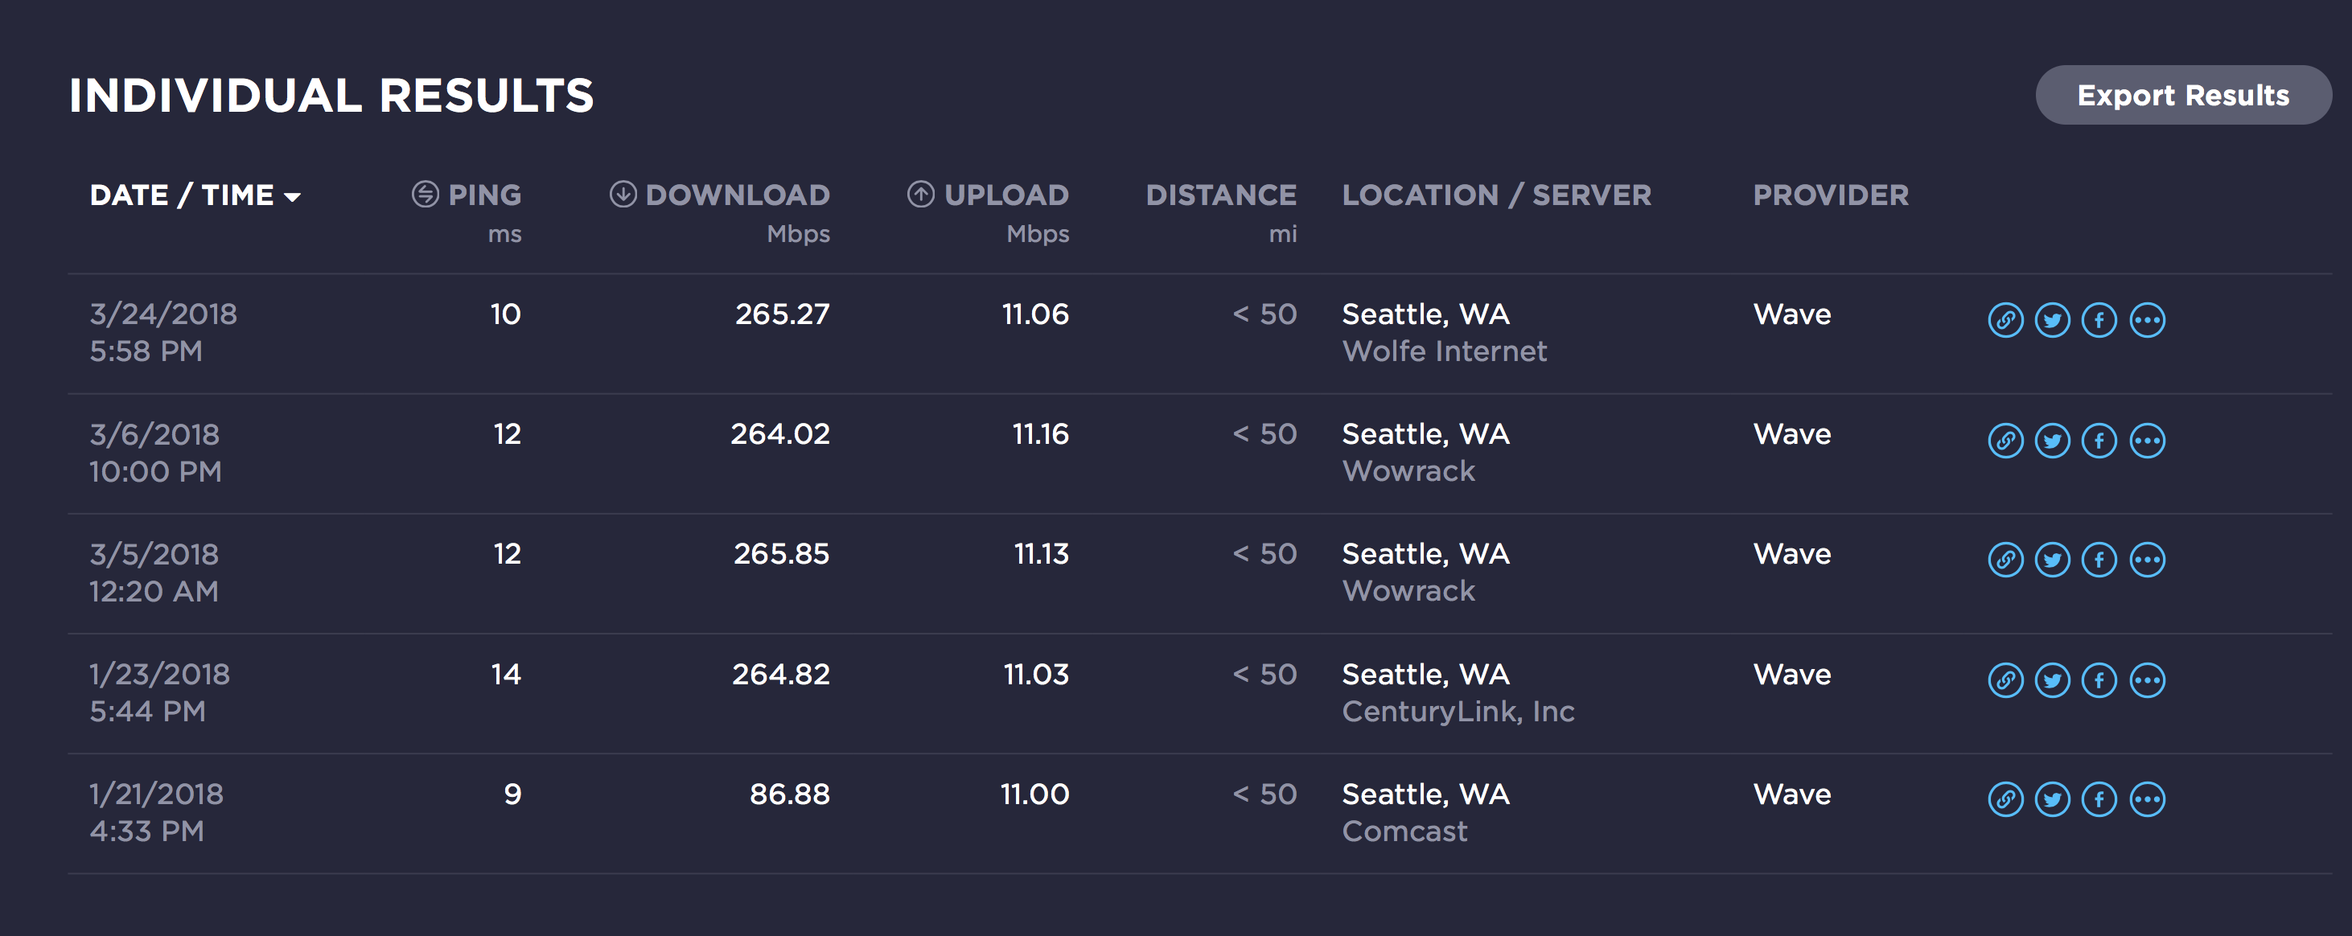
Task: Open more options for 1/21/2018 result
Action: click(2147, 800)
